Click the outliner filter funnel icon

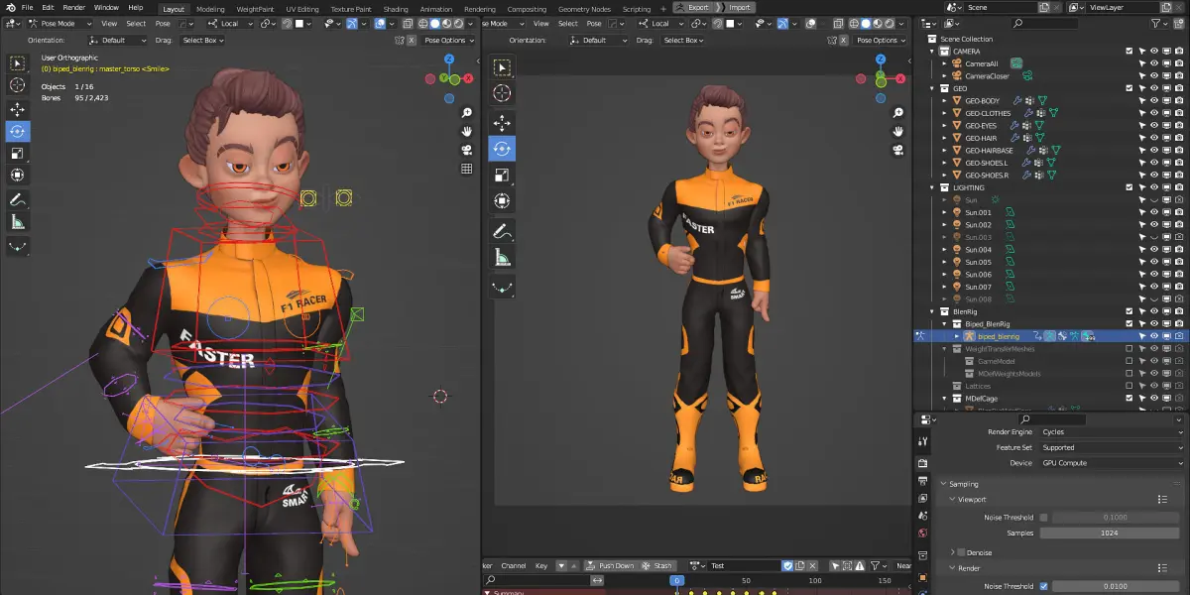click(1153, 23)
